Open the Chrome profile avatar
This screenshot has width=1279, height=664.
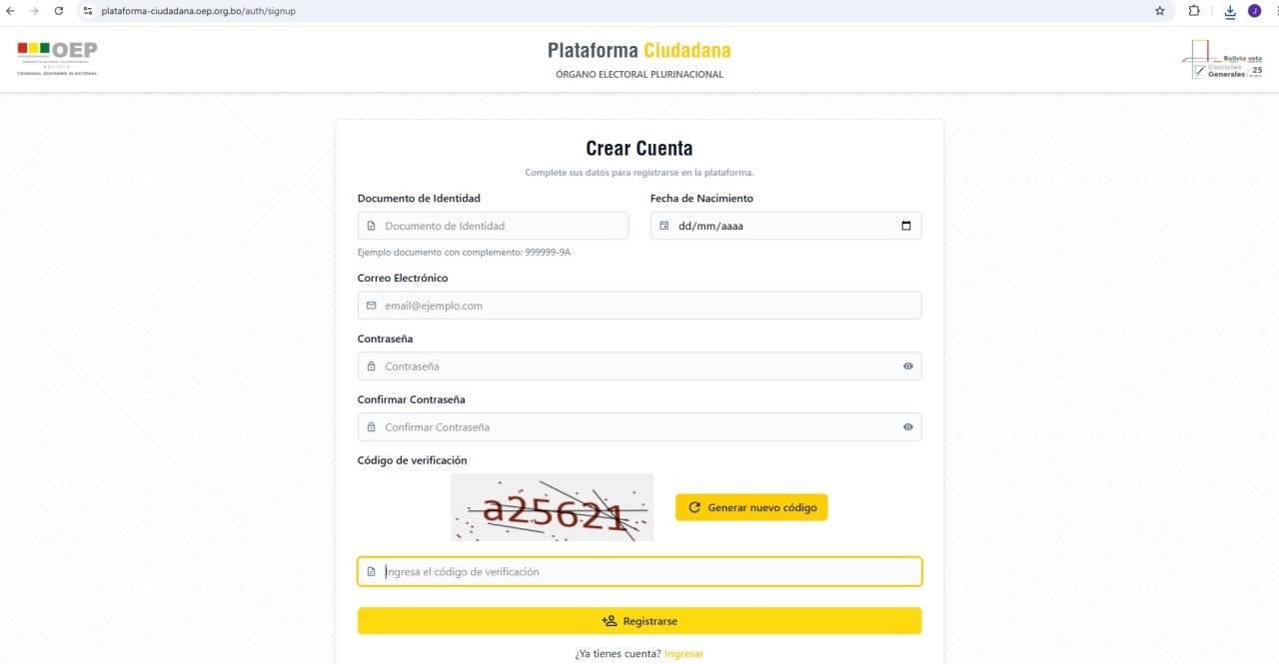[1254, 11]
